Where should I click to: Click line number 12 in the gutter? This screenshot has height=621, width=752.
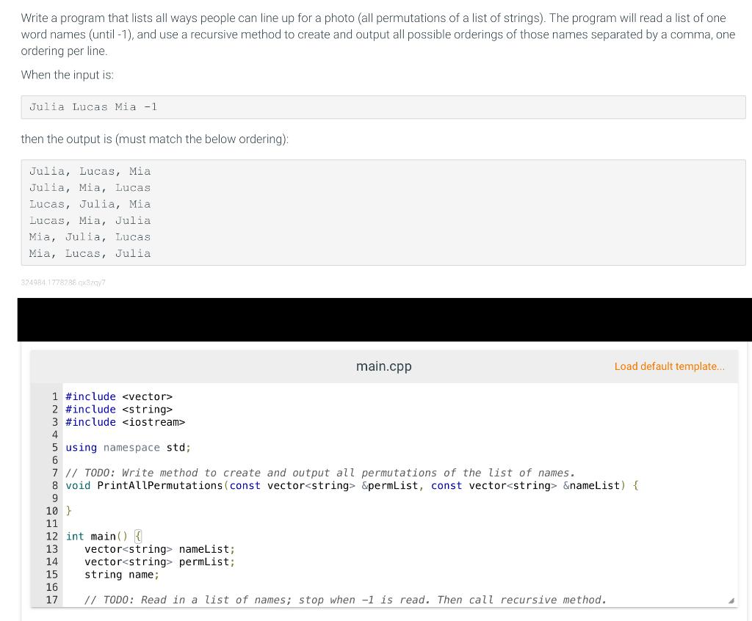click(51, 536)
